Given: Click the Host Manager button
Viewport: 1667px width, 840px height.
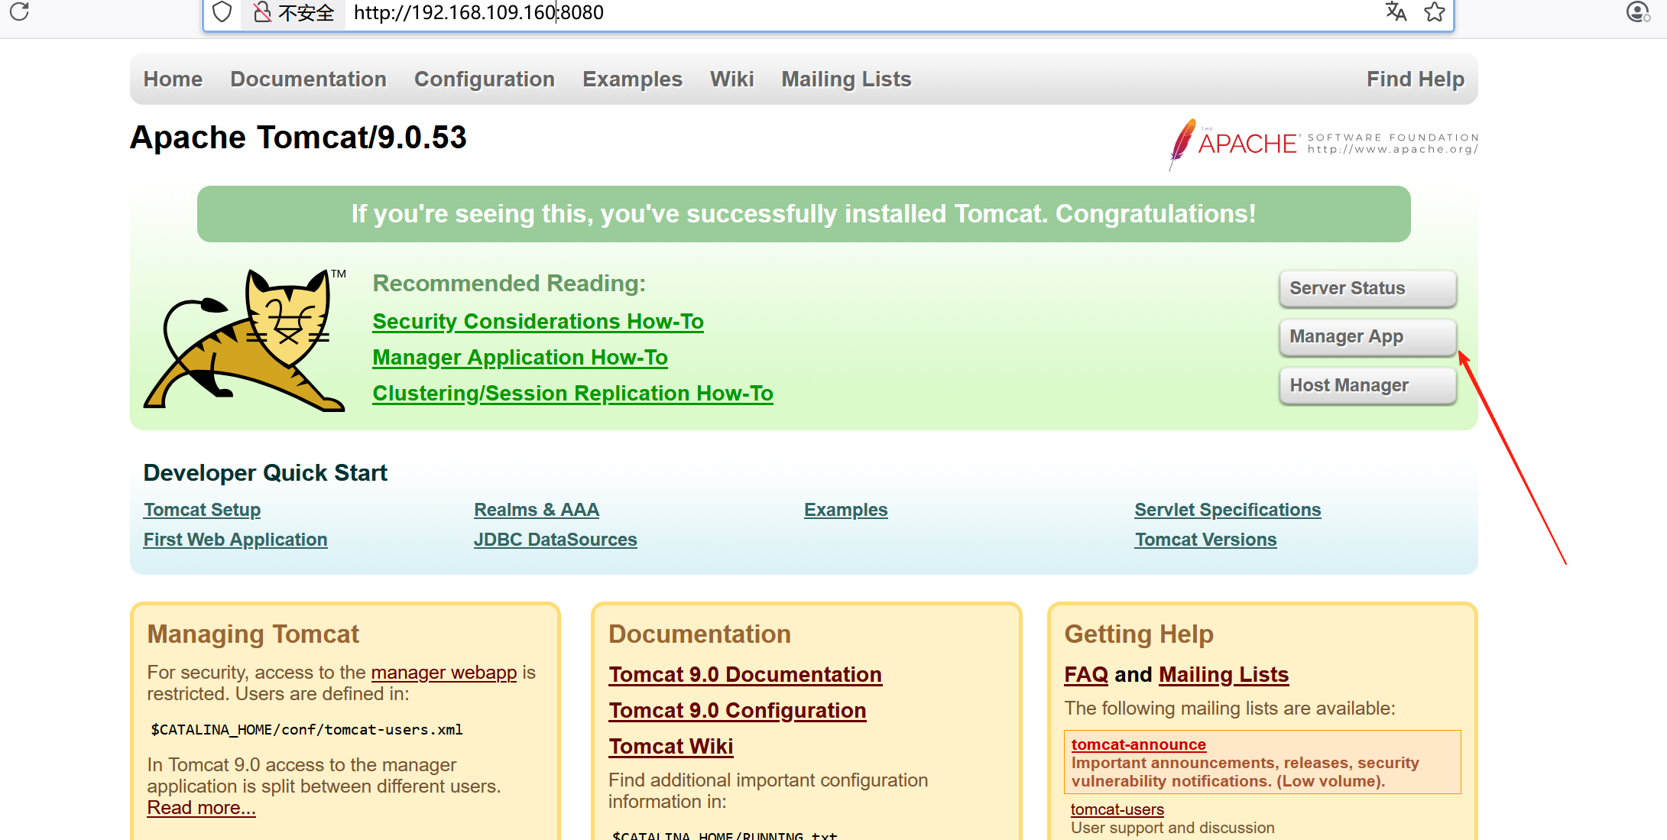Looking at the screenshot, I should coord(1367,385).
